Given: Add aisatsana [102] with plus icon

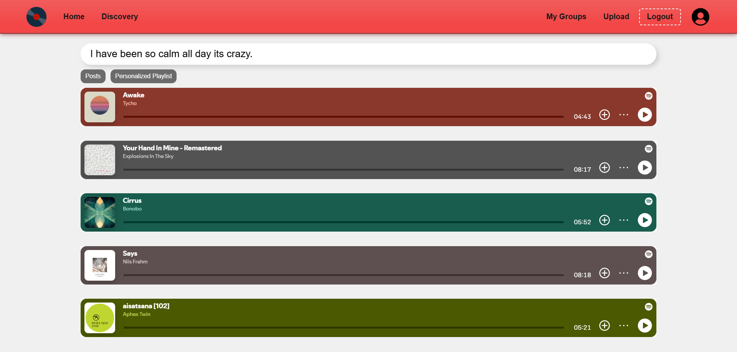Looking at the screenshot, I should (605, 326).
